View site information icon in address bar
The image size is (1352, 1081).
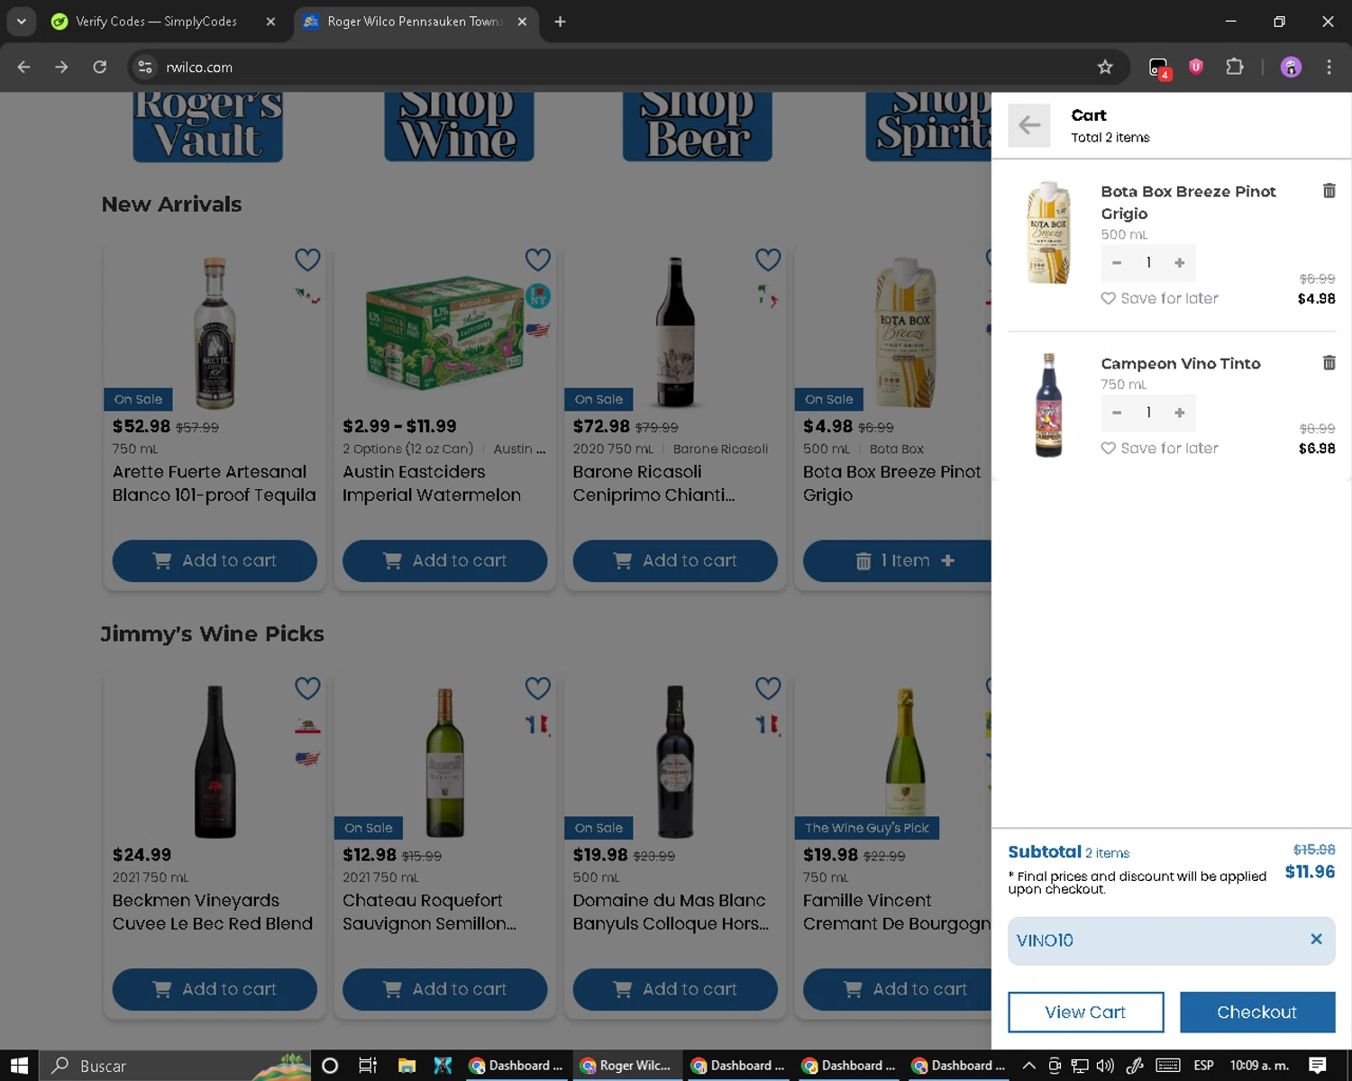145,67
